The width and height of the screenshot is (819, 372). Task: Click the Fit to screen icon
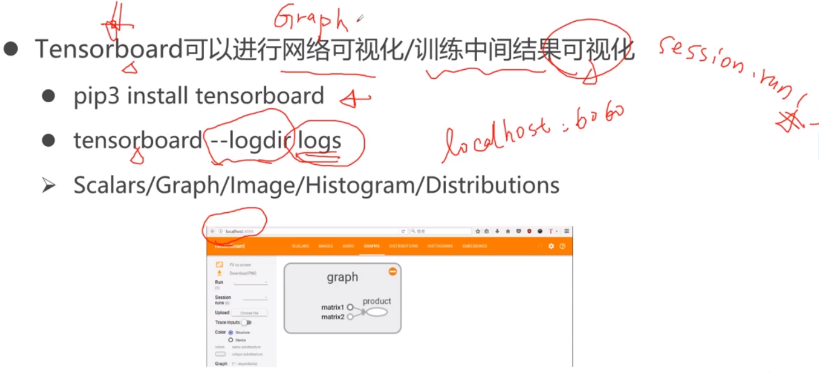(219, 265)
